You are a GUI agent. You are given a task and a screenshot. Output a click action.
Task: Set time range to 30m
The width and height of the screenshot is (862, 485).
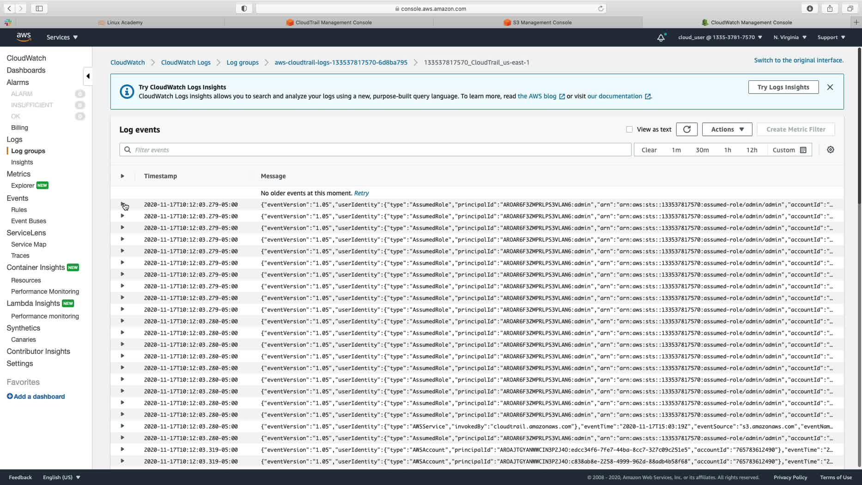702,150
